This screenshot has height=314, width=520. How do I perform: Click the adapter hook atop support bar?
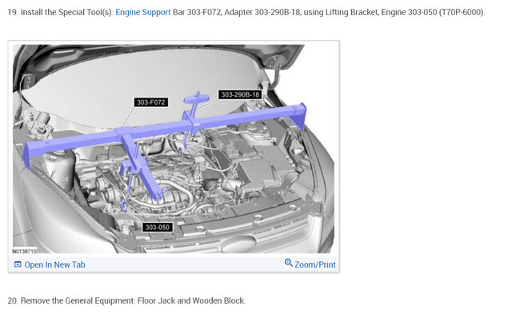pyautogui.click(x=196, y=98)
